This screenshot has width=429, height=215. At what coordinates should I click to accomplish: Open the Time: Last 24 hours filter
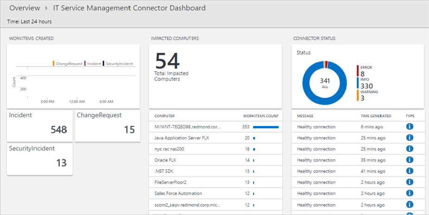pos(29,21)
